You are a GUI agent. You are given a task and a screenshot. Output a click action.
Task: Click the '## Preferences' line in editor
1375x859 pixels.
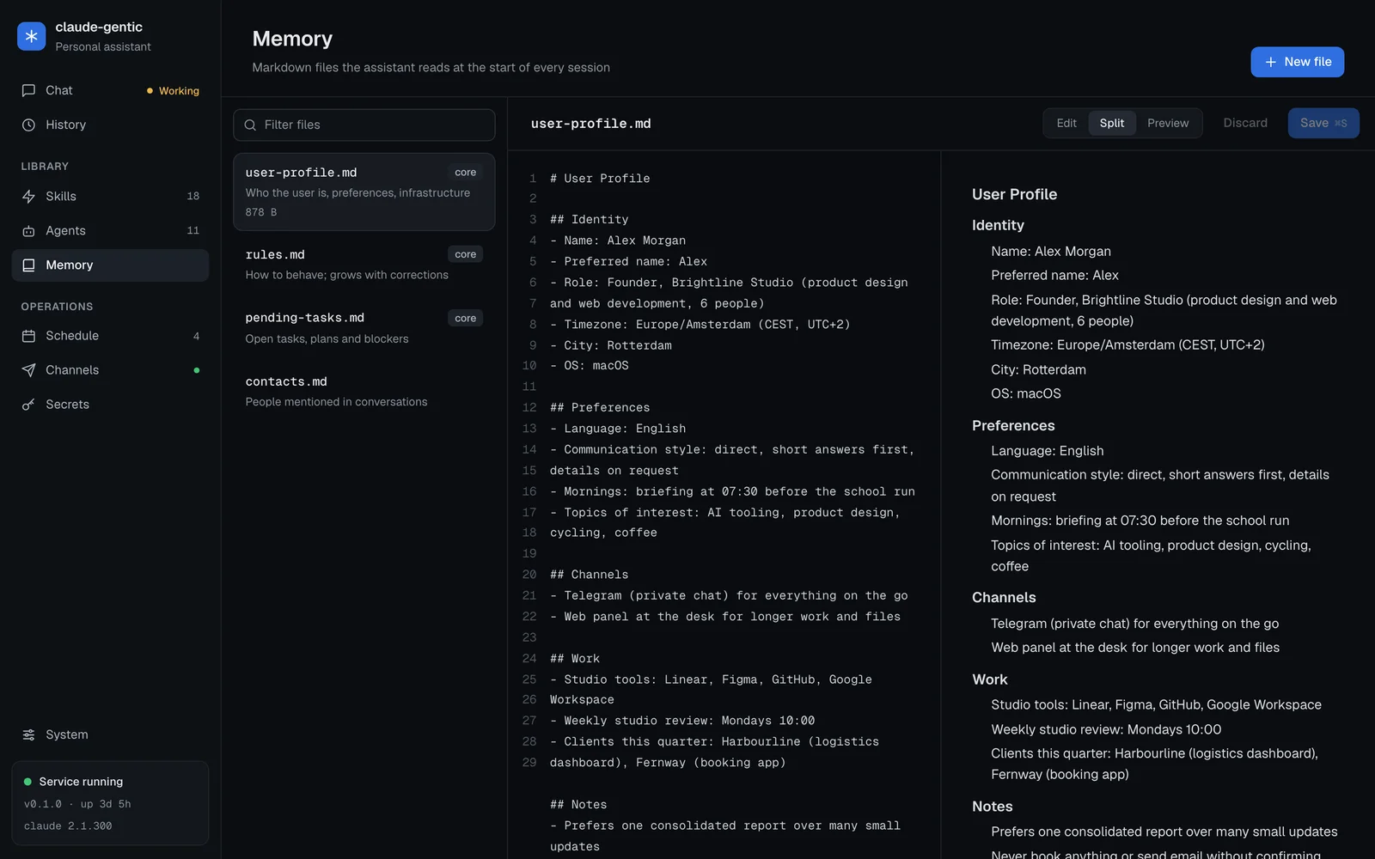tap(600, 408)
